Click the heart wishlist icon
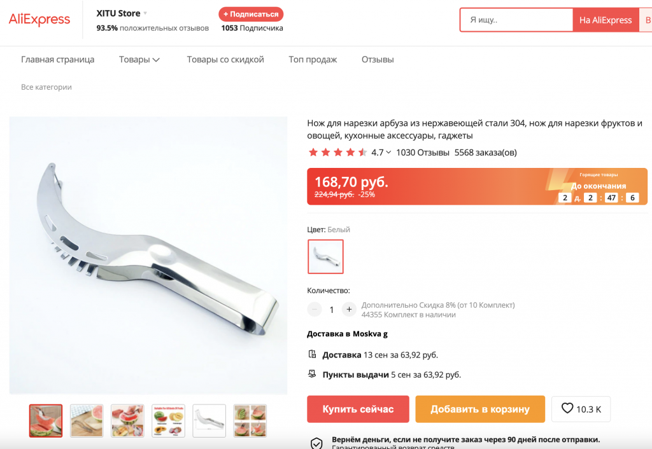 coord(567,408)
